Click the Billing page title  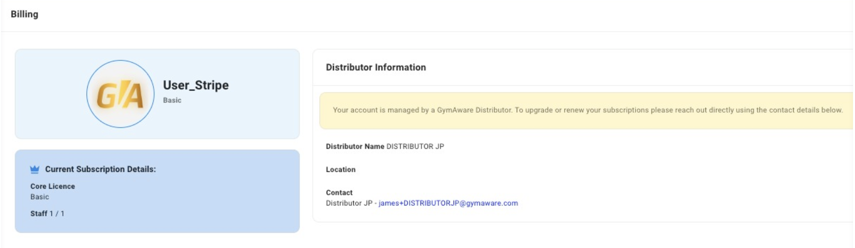tap(24, 14)
